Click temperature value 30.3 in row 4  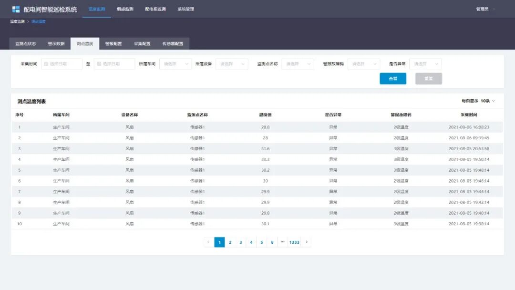[x=266, y=159]
